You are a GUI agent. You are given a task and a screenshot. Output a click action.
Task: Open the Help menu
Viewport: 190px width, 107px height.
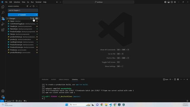(x=45, y=2)
